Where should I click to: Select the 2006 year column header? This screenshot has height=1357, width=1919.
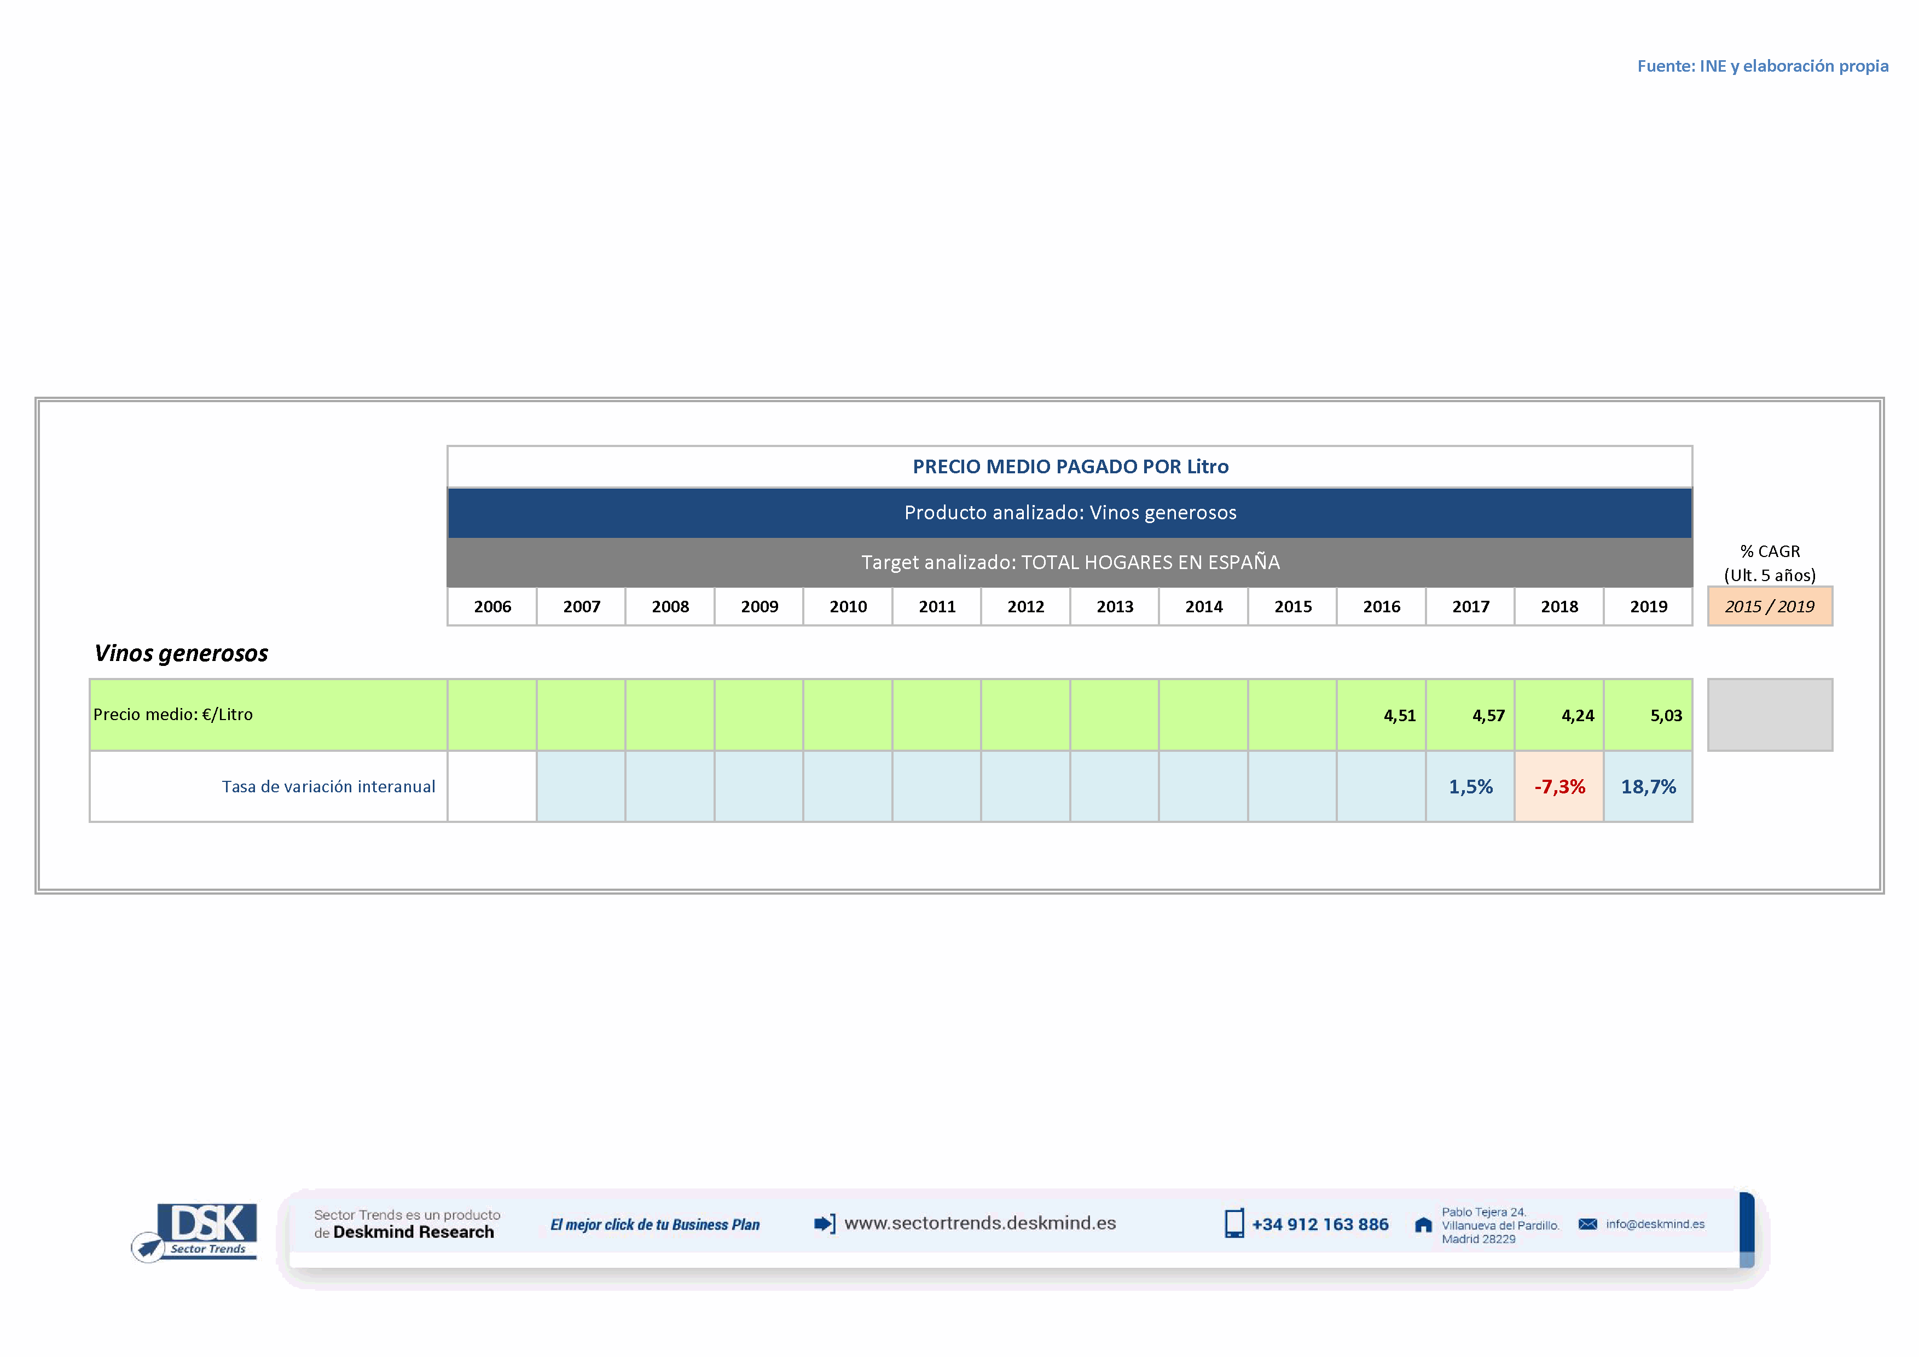(492, 607)
